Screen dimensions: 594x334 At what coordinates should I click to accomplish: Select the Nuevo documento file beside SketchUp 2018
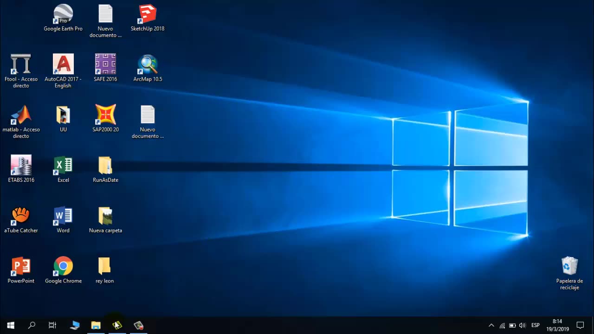coord(105,21)
